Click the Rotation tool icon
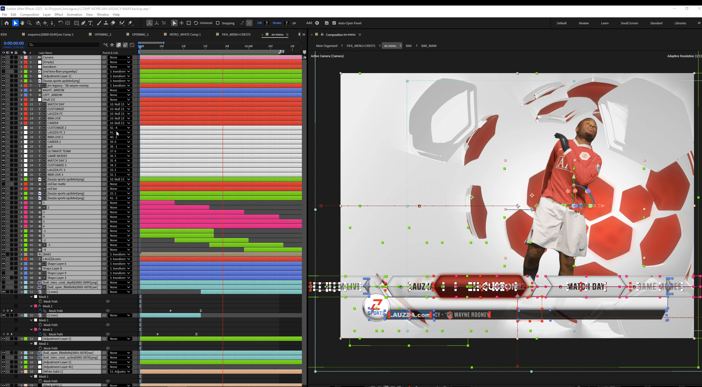 (60, 23)
